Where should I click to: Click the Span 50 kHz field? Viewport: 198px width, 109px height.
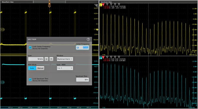tap(36, 59)
